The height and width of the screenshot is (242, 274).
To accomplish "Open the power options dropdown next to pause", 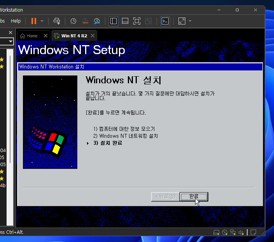I will coord(42,21).
